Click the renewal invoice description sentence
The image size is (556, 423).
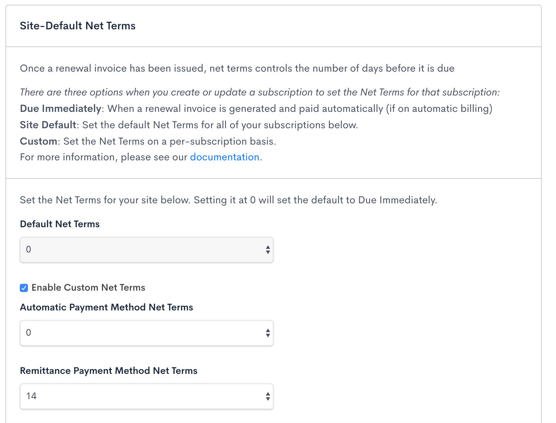237,69
